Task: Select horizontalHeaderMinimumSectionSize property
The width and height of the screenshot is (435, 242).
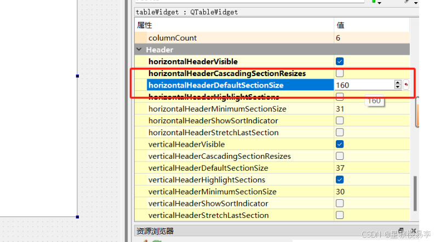Action: [x=217, y=109]
